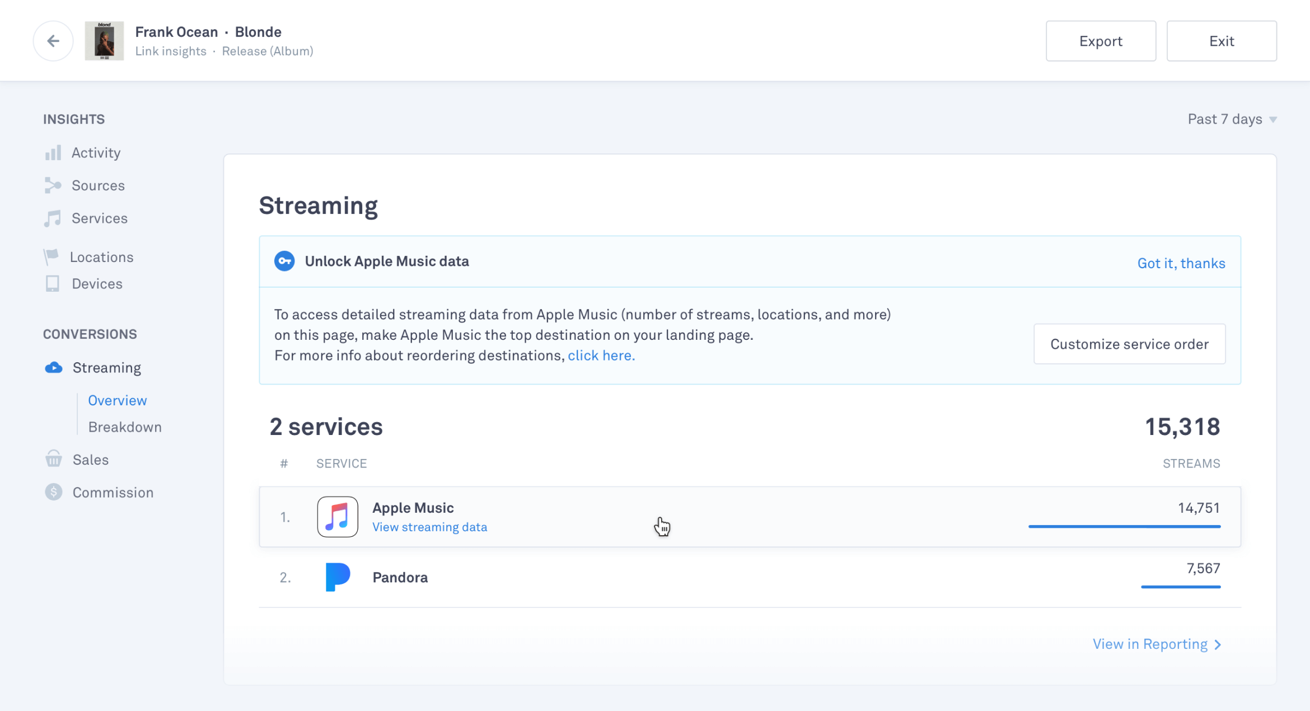
Task: Click total streams value 15,318
Action: coord(1182,427)
